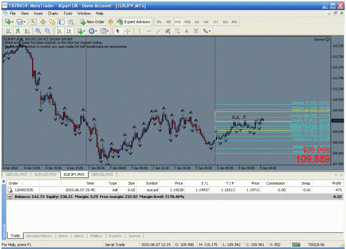Select the EURJPY,M15 chart tab
Viewport: 346px width, 249px height.
pyautogui.click(x=74, y=175)
